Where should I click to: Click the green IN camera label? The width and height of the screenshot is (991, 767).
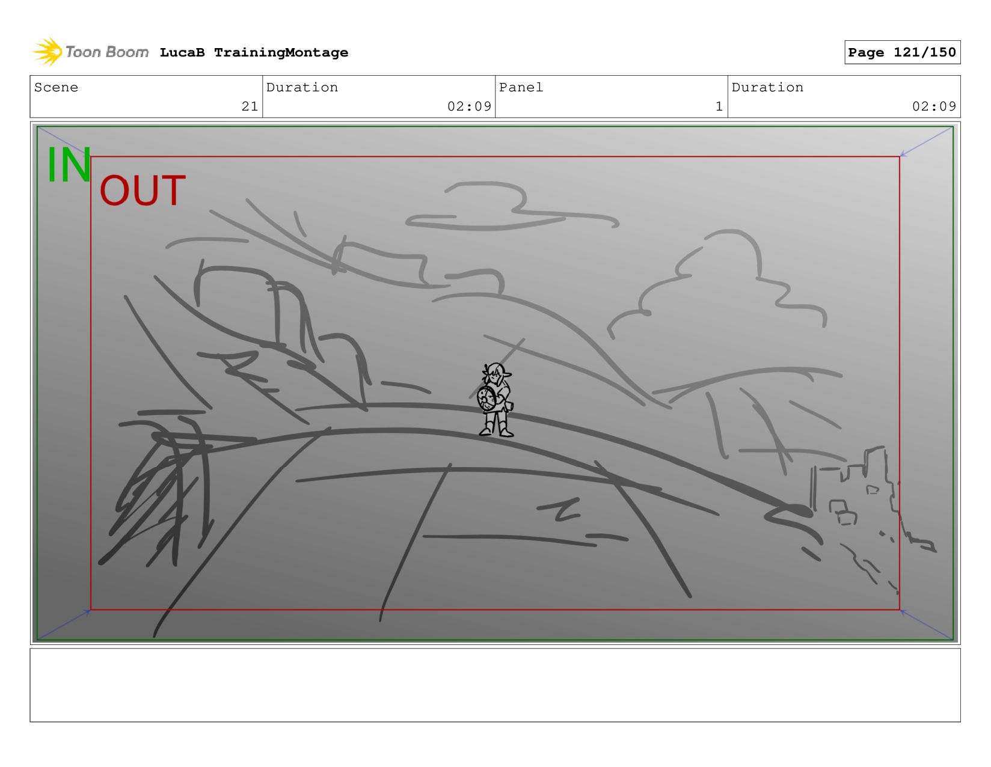pos(69,165)
